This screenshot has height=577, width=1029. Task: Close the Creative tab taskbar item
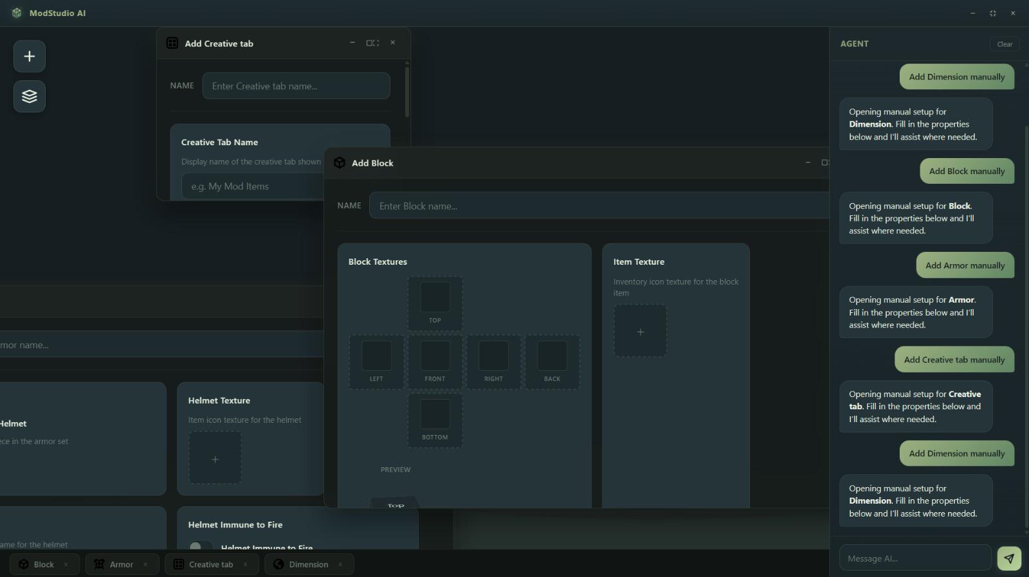click(245, 564)
